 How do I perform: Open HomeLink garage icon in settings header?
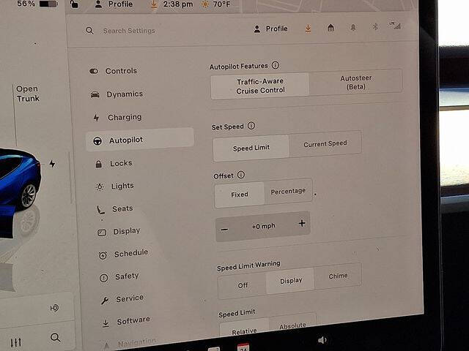coord(330,28)
